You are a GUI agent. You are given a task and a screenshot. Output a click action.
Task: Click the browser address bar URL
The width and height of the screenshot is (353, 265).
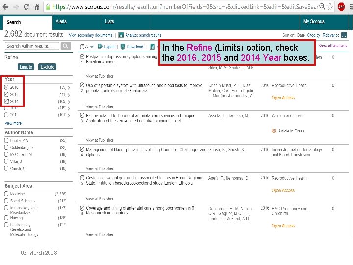[x=185, y=7]
